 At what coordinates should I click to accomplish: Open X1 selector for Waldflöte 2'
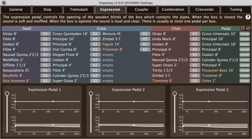tap(46, 60)
